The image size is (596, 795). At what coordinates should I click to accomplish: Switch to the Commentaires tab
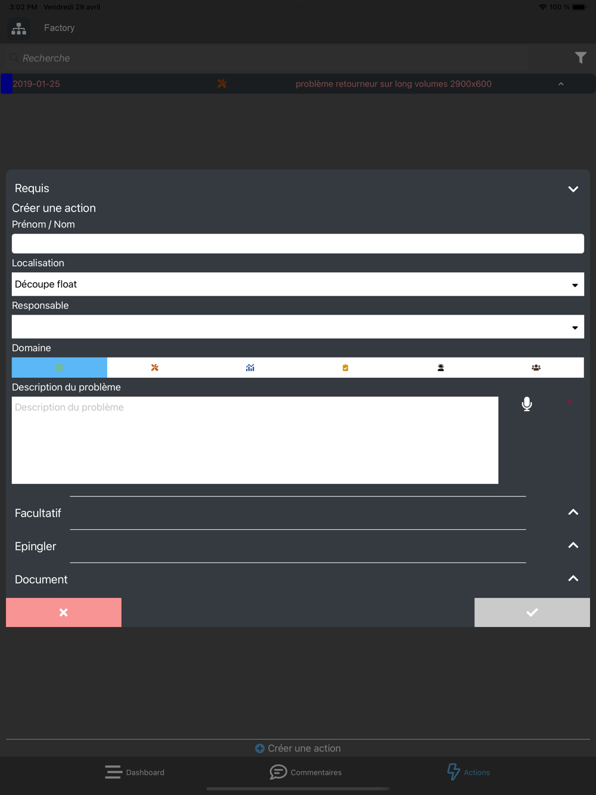pyautogui.click(x=306, y=772)
